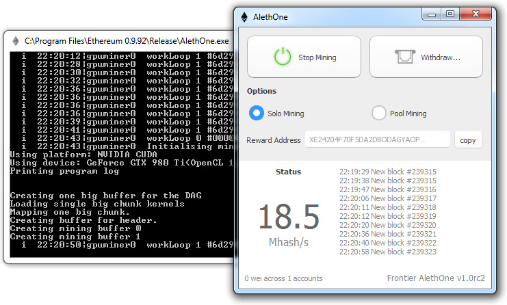Screen dimensions: 507x305
Task: Click the console window Ethereum icon
Action: tap(16, 41)
